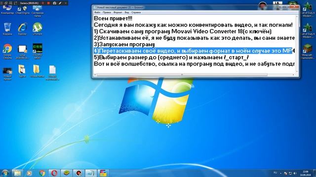Open the Компьютер desktop icon

pyautogui.click(x=7, y=9)
